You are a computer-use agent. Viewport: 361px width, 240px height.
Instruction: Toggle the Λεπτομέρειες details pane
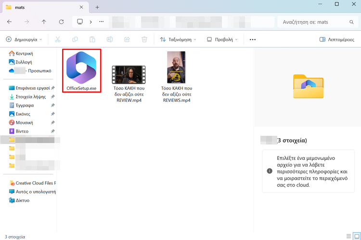click(x=337, y=39)
